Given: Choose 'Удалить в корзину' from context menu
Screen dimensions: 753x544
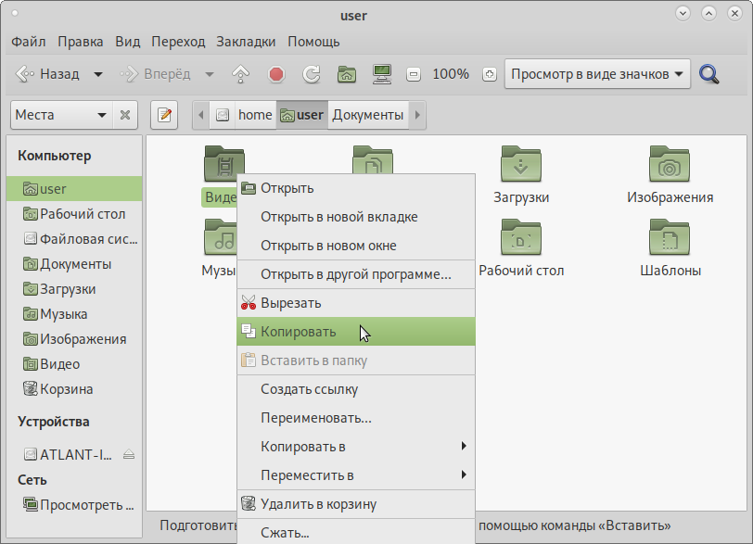Looking at the screenshot, I should pos(318,504).
